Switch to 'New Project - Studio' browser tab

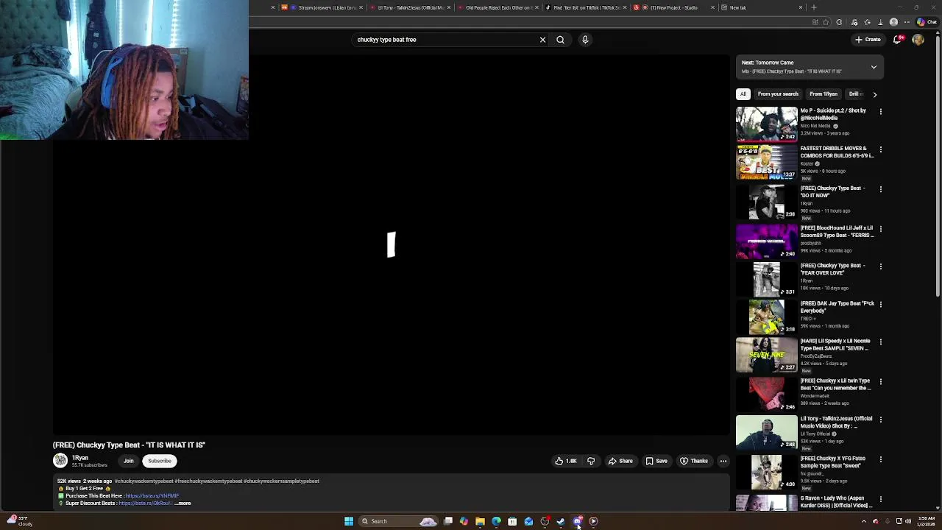(673, 7)
